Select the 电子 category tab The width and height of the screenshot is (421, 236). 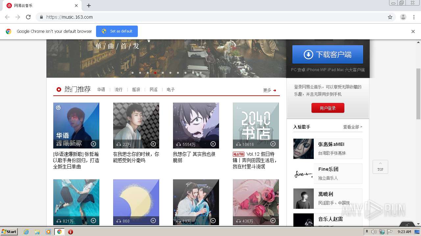pyautogui.click(x=171, y=89)
